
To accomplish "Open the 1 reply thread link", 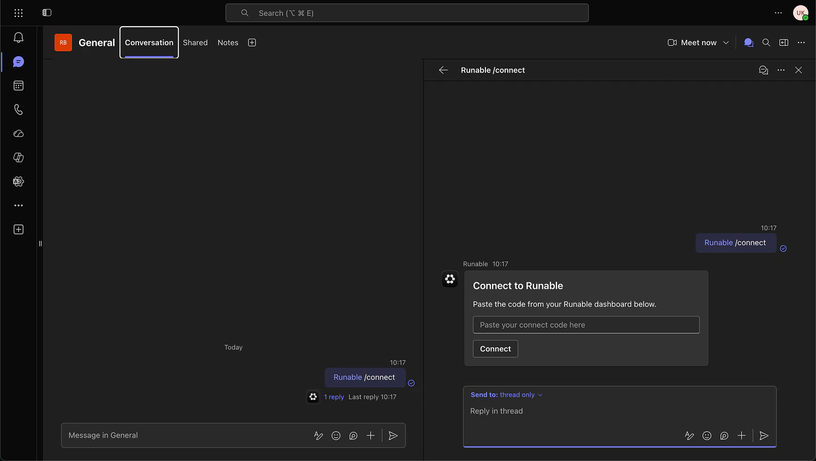I will click(x=334, y=397).
